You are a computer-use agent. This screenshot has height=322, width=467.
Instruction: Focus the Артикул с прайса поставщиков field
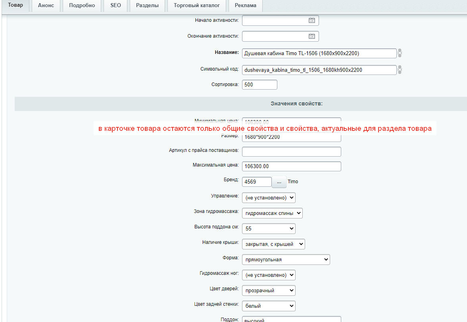(x=291, y=152)
